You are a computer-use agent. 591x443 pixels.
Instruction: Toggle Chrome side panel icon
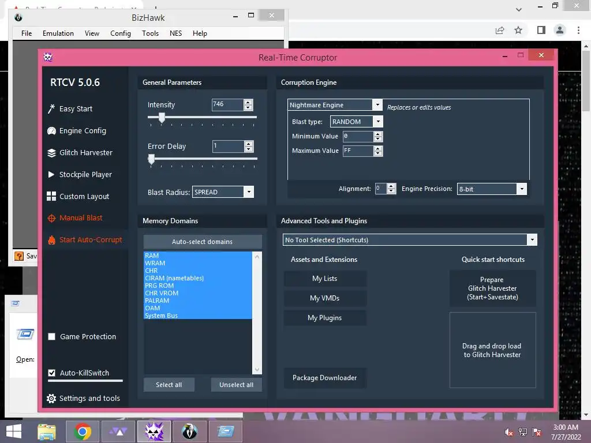pos(541,30)
